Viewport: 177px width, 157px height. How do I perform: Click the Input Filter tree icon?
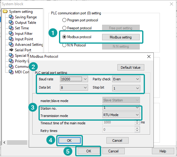(11, 34)
